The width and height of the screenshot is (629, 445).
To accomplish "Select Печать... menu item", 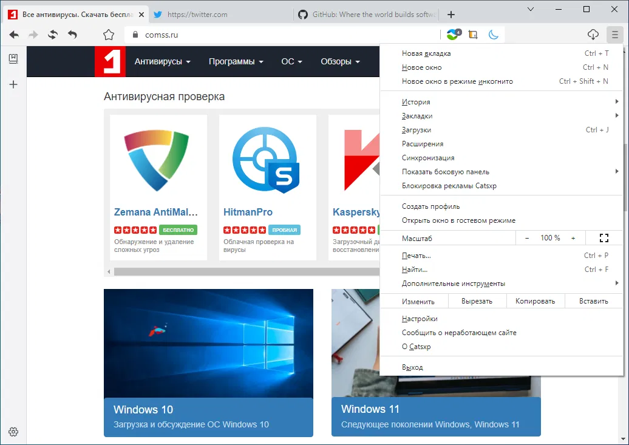I will click(x=501, y=256).
